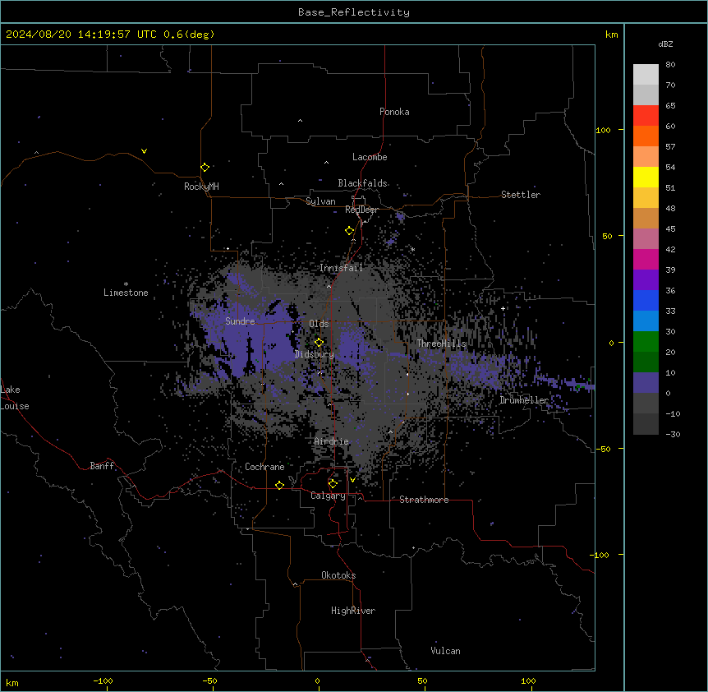Viewport: 708px width, 692px height.
Task: Click the white plus marker north of Drumheller
Action: tap(503, 308)
